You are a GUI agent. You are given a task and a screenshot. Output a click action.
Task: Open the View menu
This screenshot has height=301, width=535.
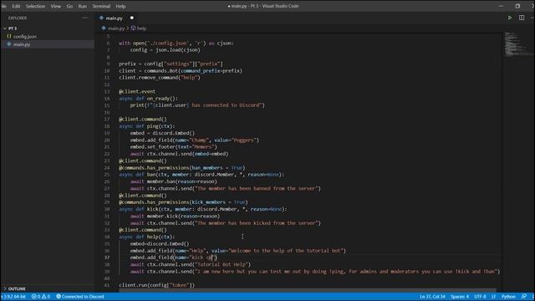[x=56, y=6]
